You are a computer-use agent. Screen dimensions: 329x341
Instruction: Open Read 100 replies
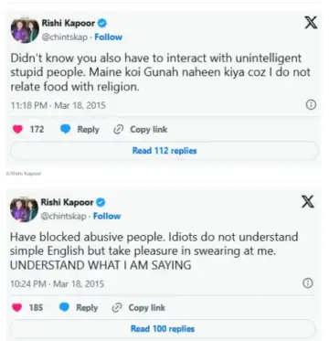(x=163, y=329)
